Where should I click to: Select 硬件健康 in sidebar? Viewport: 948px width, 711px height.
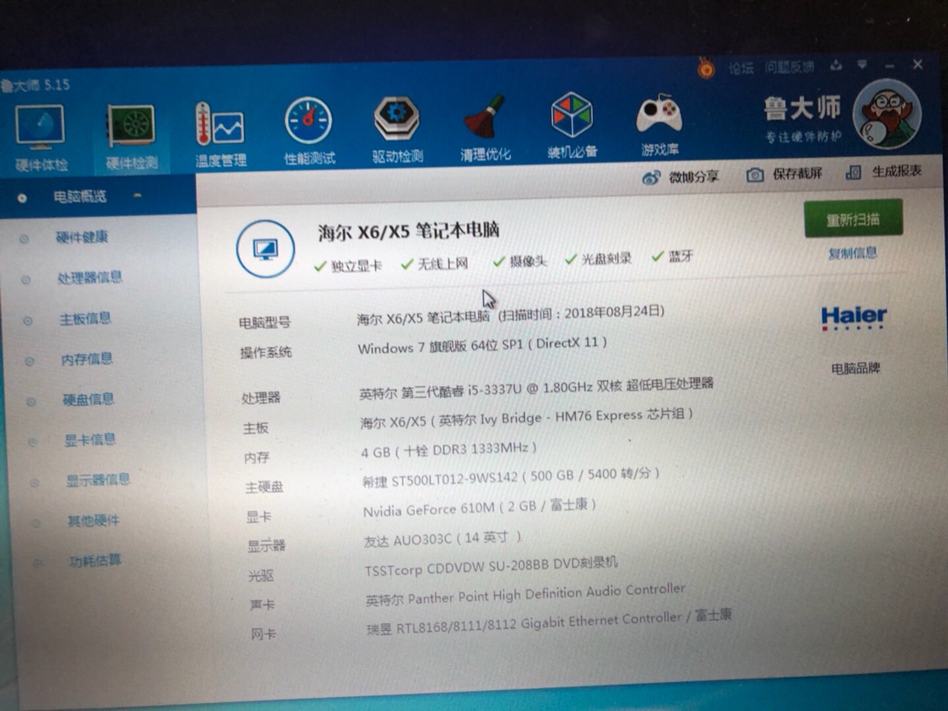coord(83,237)
